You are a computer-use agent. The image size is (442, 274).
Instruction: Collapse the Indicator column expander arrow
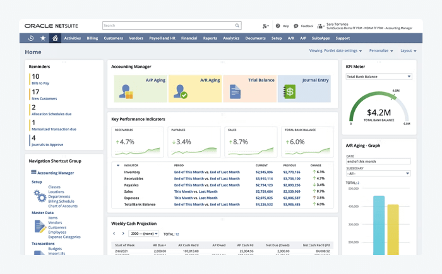coord(118,166)
